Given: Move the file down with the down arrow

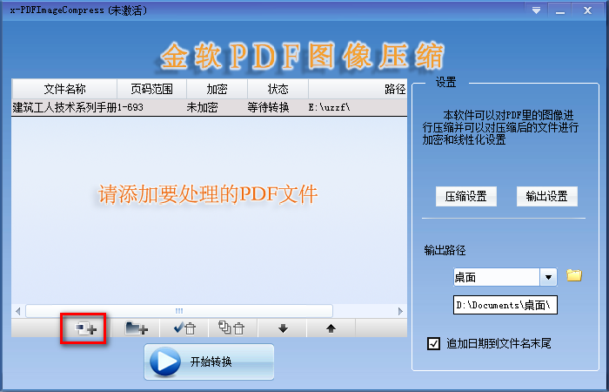Looking at the screenshot, I should (283, 328).
